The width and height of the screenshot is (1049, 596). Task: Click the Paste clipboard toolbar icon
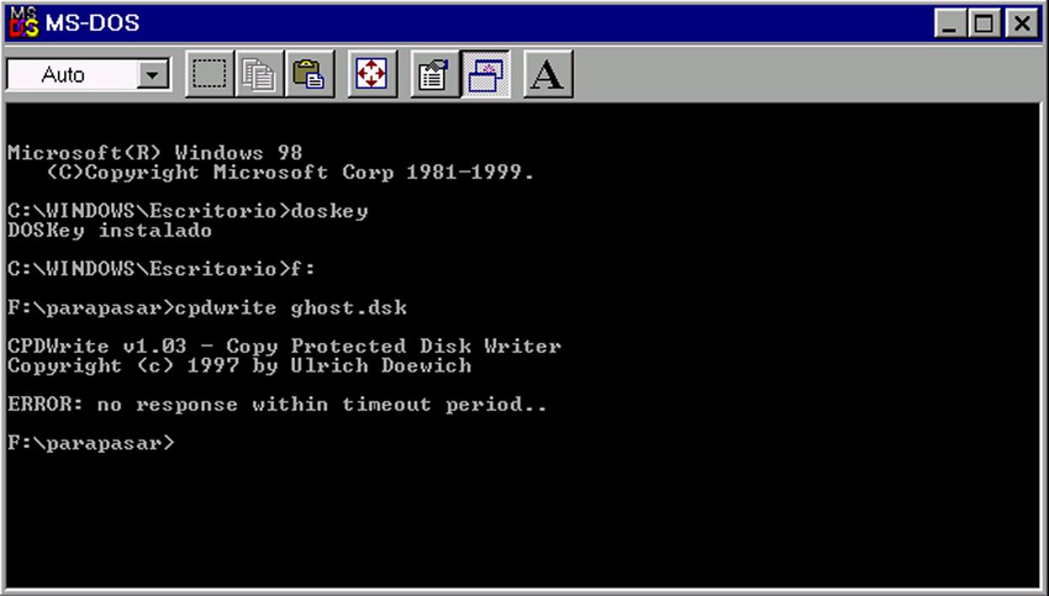pos(309,75)
